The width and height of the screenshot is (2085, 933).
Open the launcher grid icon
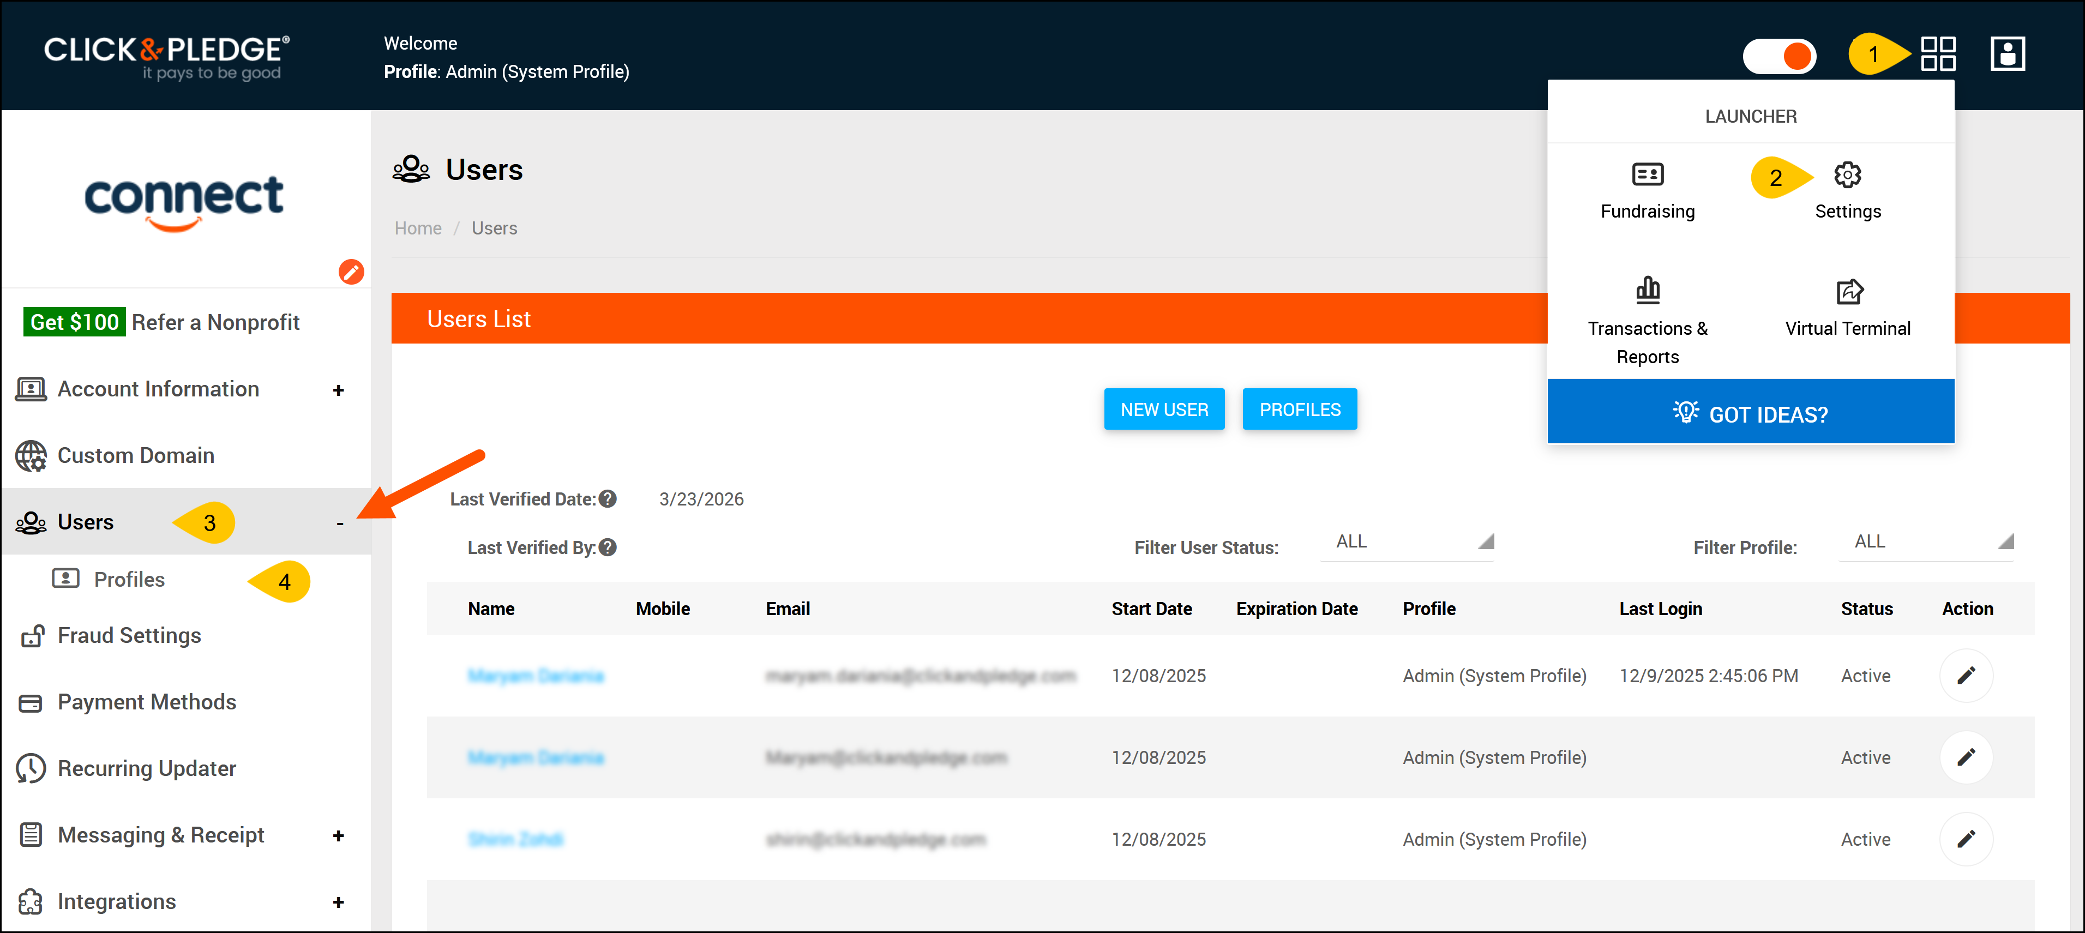point(1938,54)
